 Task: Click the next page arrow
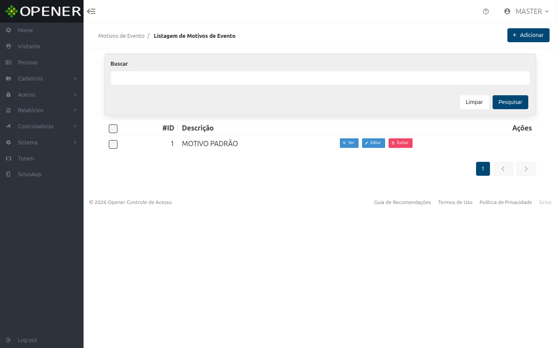(x=526, y=169)
